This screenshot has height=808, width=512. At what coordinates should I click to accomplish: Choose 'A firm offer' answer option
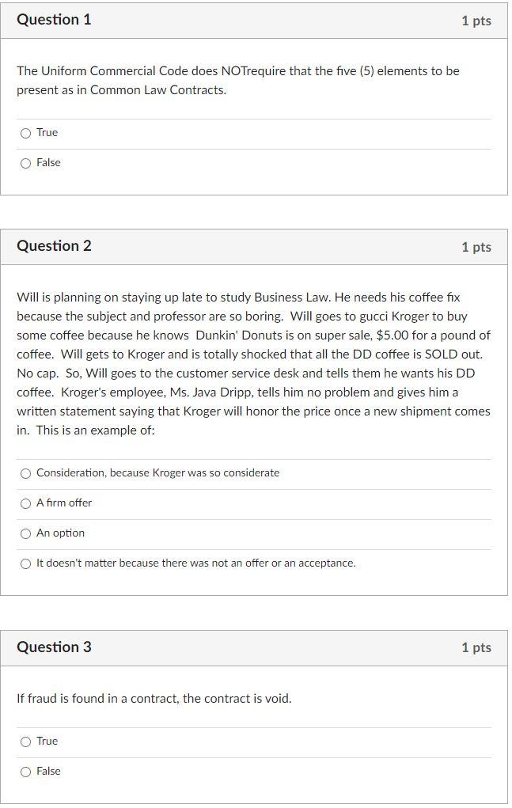[x=25, y=503]
